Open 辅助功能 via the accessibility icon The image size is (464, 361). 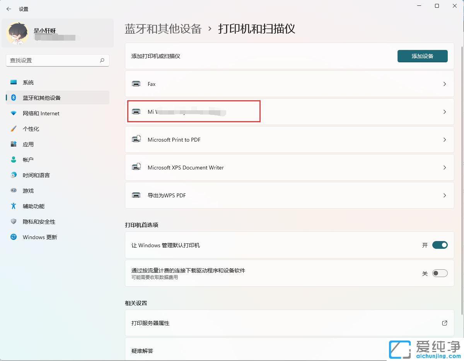13,206
